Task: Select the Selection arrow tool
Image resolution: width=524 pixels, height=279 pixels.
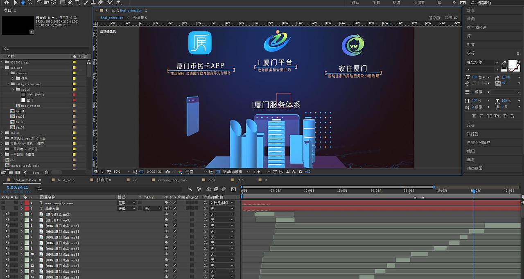Action: point(16,2)
